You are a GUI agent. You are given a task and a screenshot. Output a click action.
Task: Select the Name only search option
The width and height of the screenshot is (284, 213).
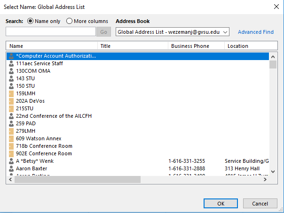[x=31, y=21]
